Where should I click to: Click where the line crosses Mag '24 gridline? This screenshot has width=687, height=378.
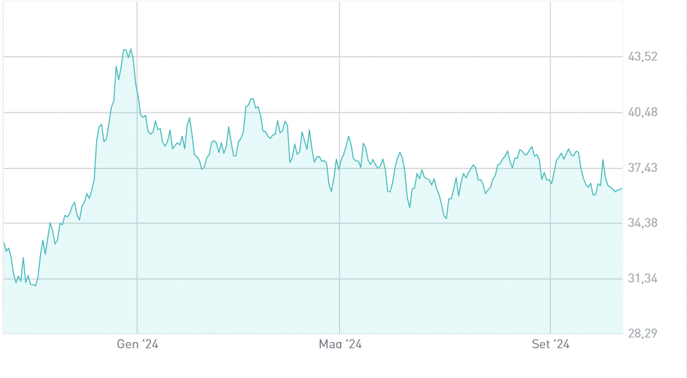(340, 168)
